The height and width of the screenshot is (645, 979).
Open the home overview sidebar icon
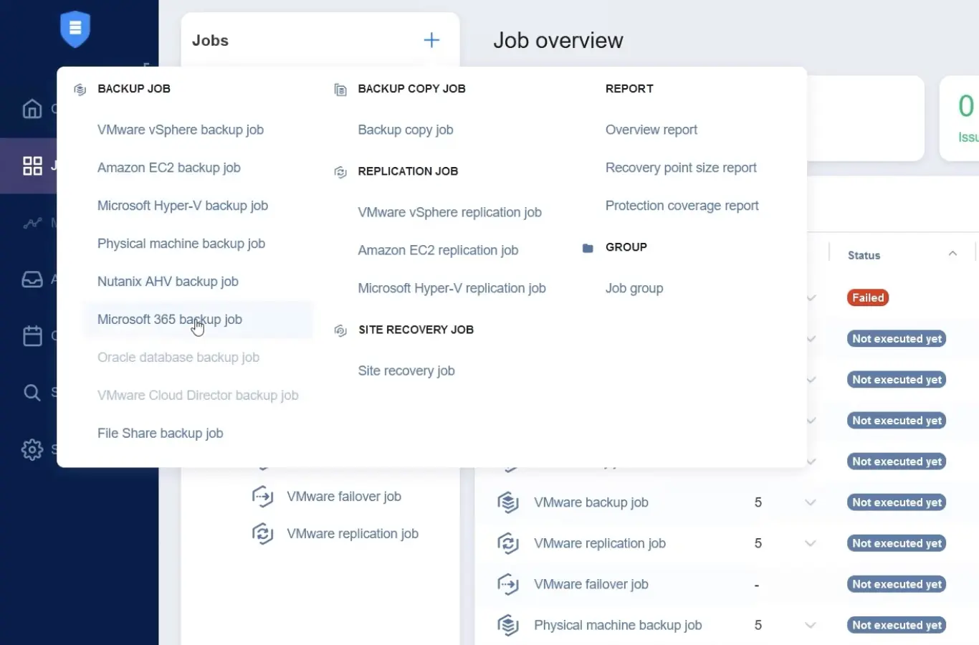coord(32,109)
